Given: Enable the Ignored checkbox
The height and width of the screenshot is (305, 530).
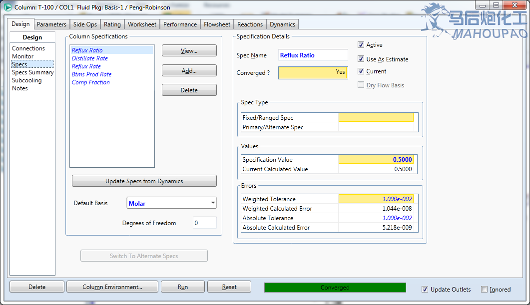Looking at the screenshot, I should (485, 290).
